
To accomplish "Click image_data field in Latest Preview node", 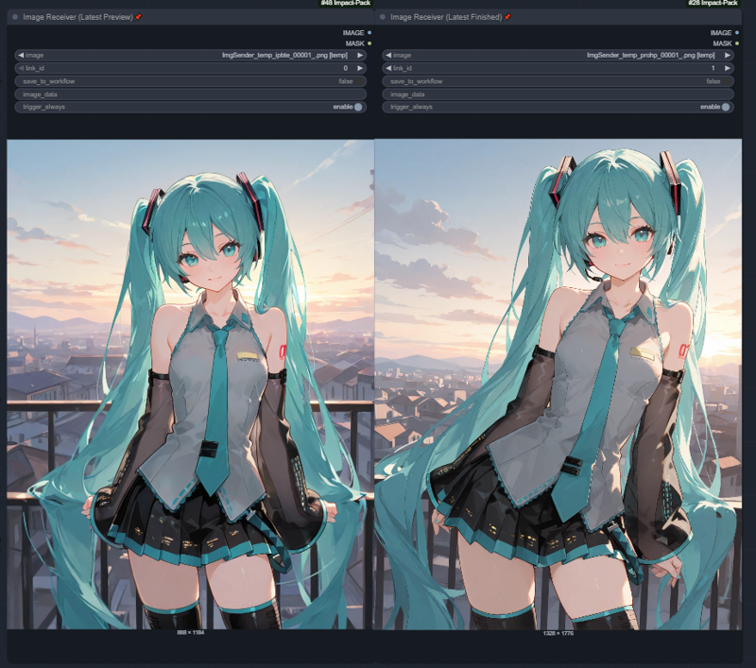I will pyautogui.click(x=191, y=94).
